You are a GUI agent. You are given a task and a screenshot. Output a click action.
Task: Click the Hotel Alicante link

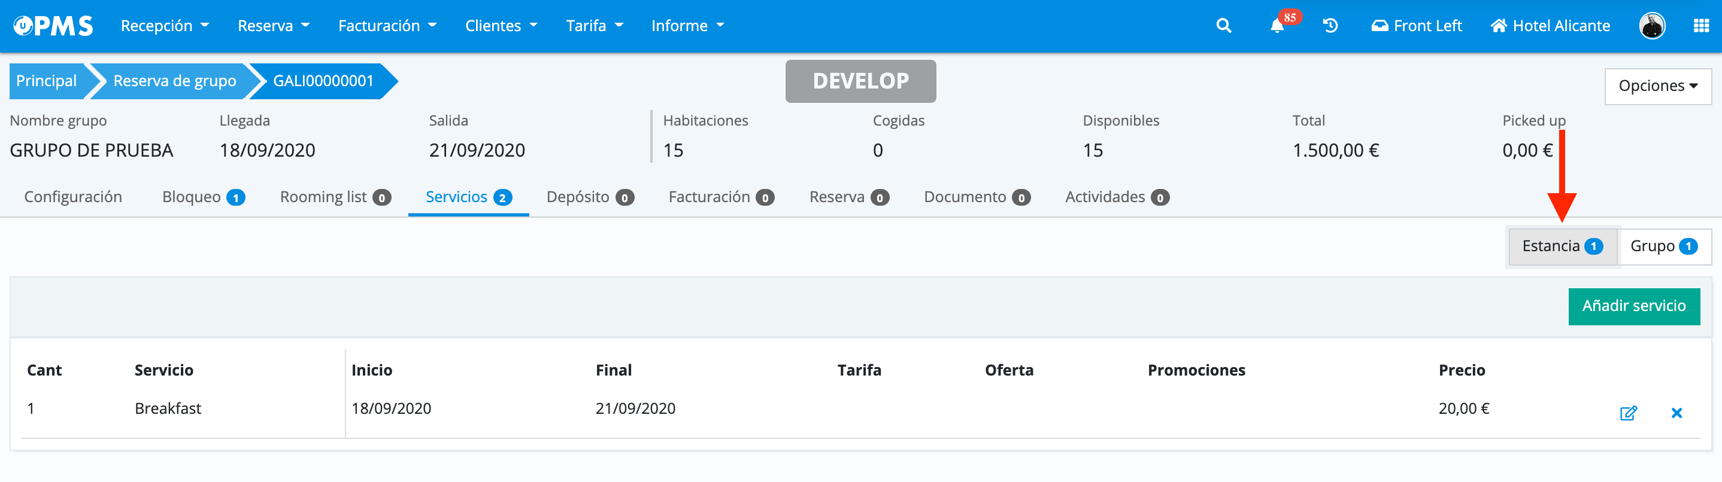click(1550, 26)
